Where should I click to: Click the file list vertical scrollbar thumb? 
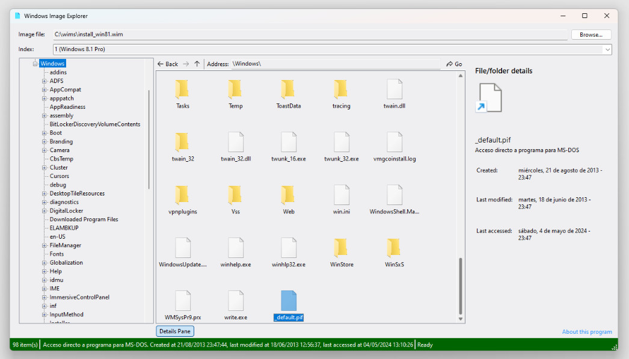(461, 286)
